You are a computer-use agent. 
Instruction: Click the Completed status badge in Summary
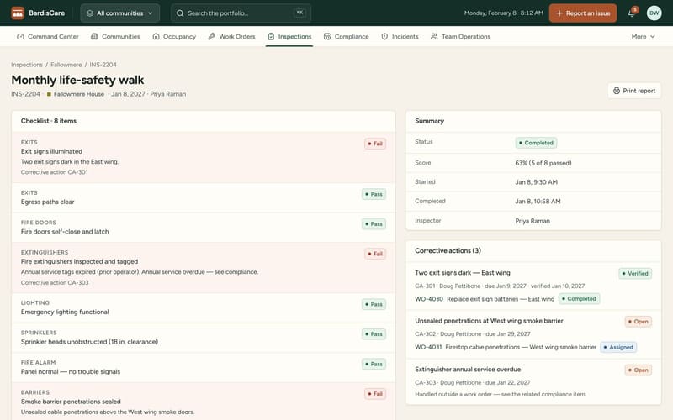click(536, 143)
